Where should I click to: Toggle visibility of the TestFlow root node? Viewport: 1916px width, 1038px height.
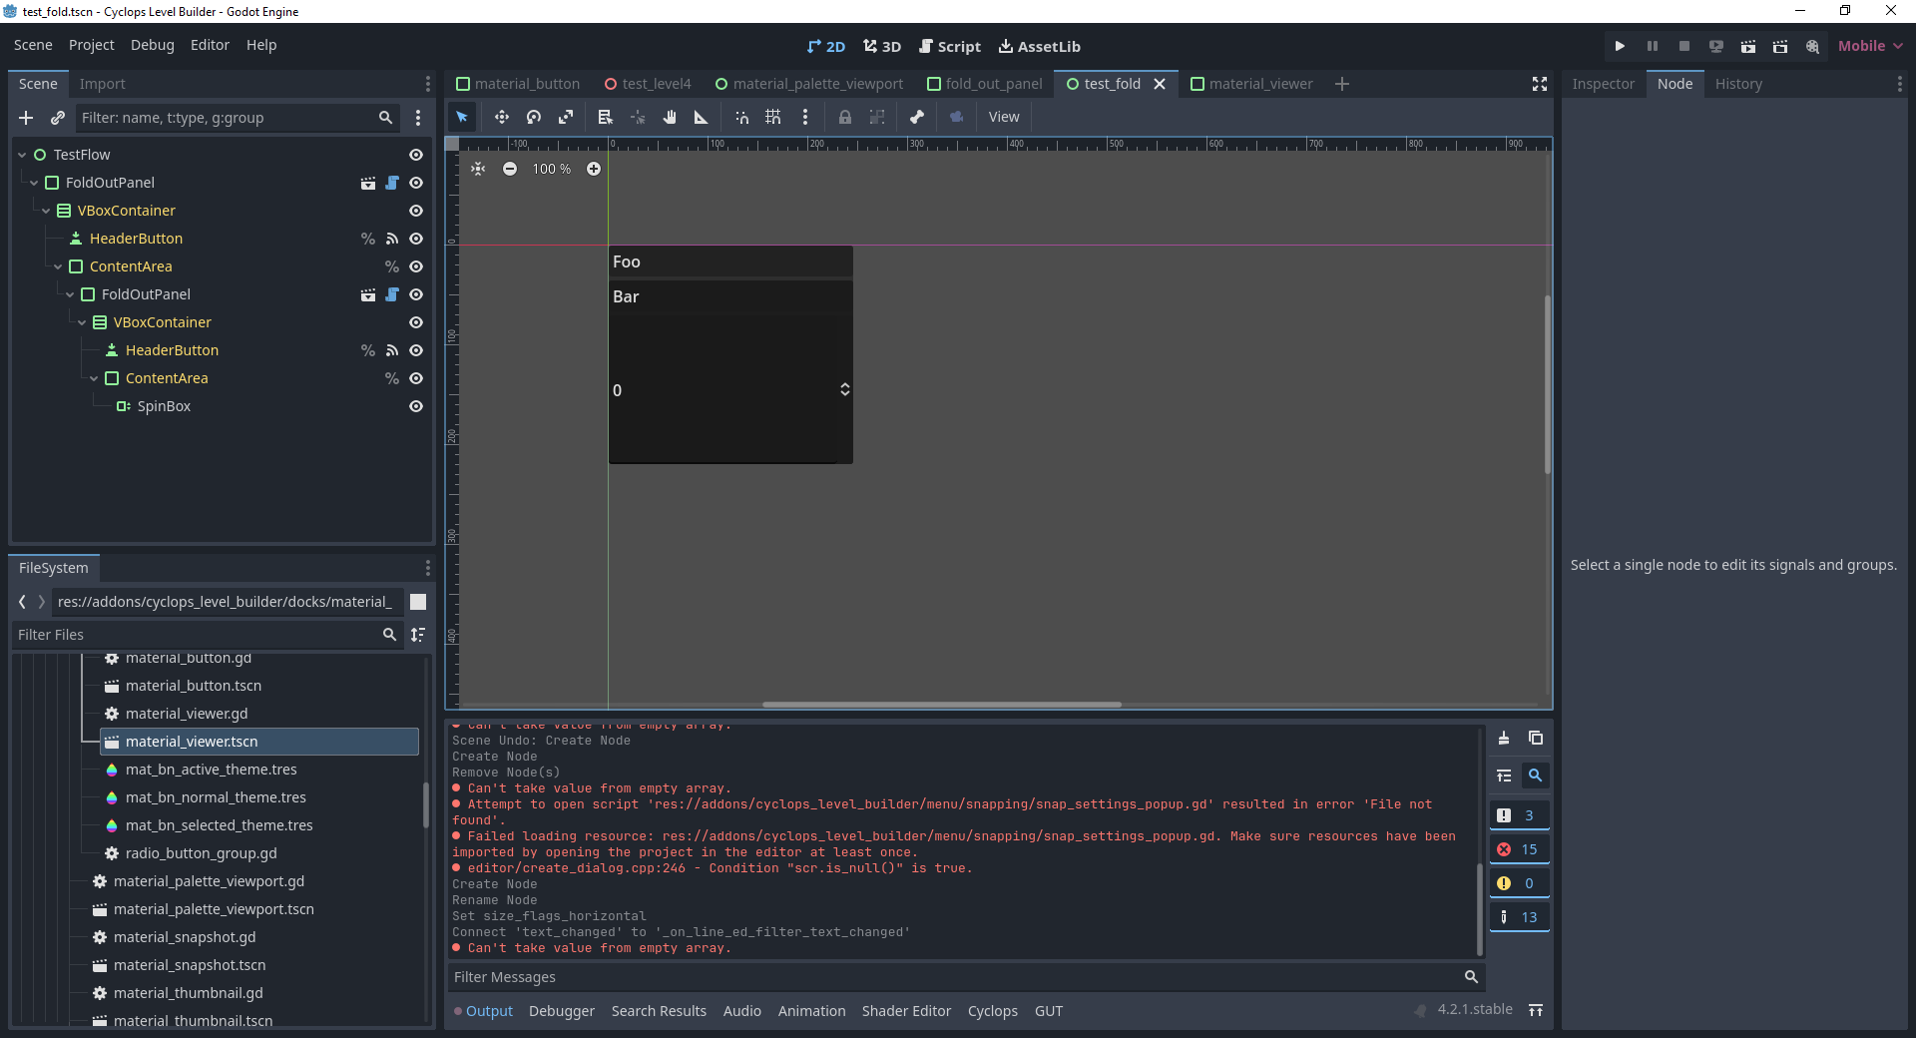coord(416,154)
